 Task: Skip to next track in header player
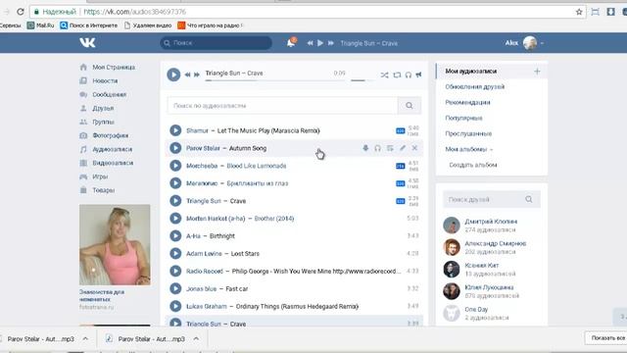coord(331,43)
